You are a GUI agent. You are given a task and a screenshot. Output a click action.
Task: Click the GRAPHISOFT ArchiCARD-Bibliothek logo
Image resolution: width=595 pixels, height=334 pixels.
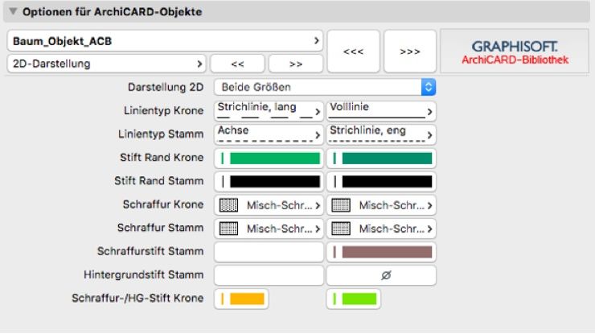[x=515, y=52]
